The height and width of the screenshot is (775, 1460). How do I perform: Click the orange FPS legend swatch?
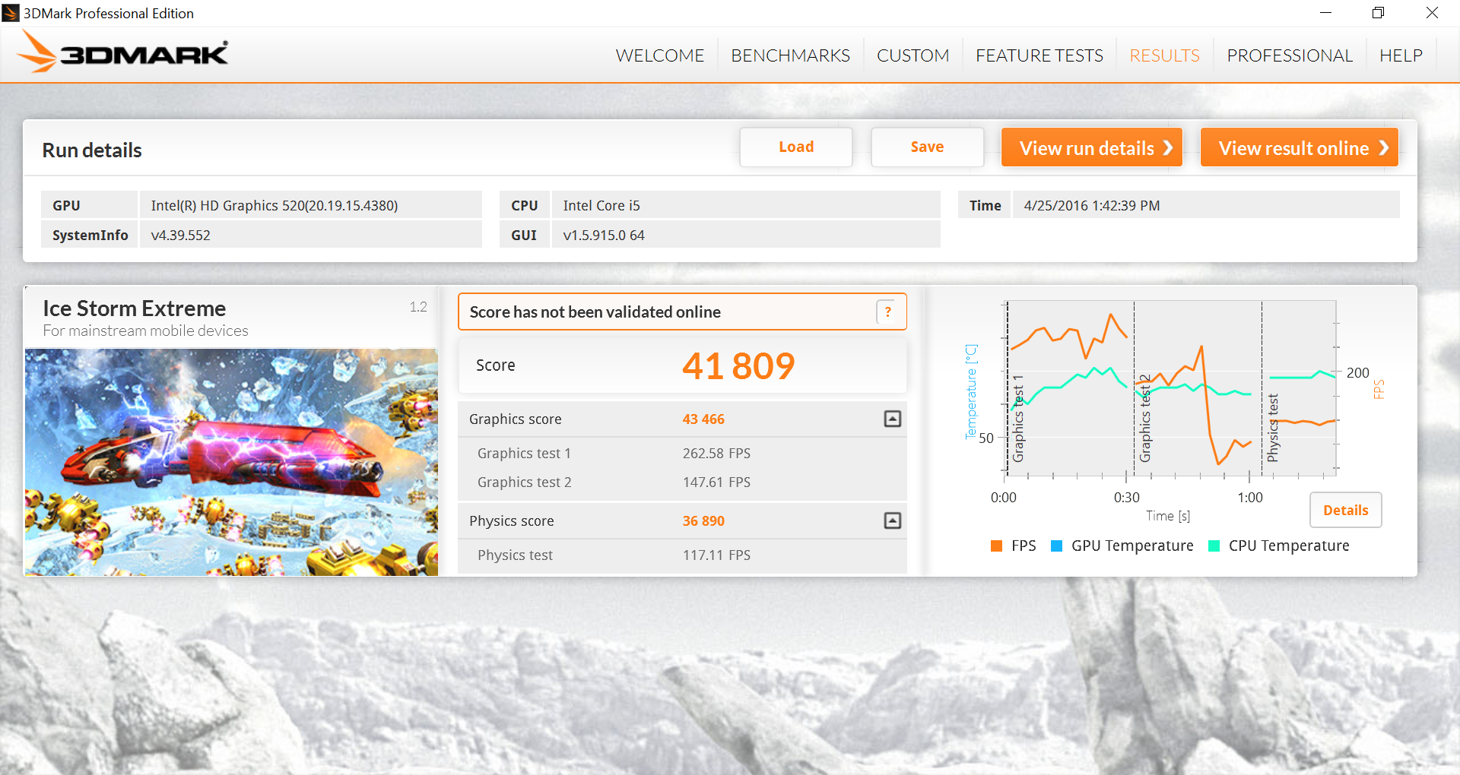997,546
